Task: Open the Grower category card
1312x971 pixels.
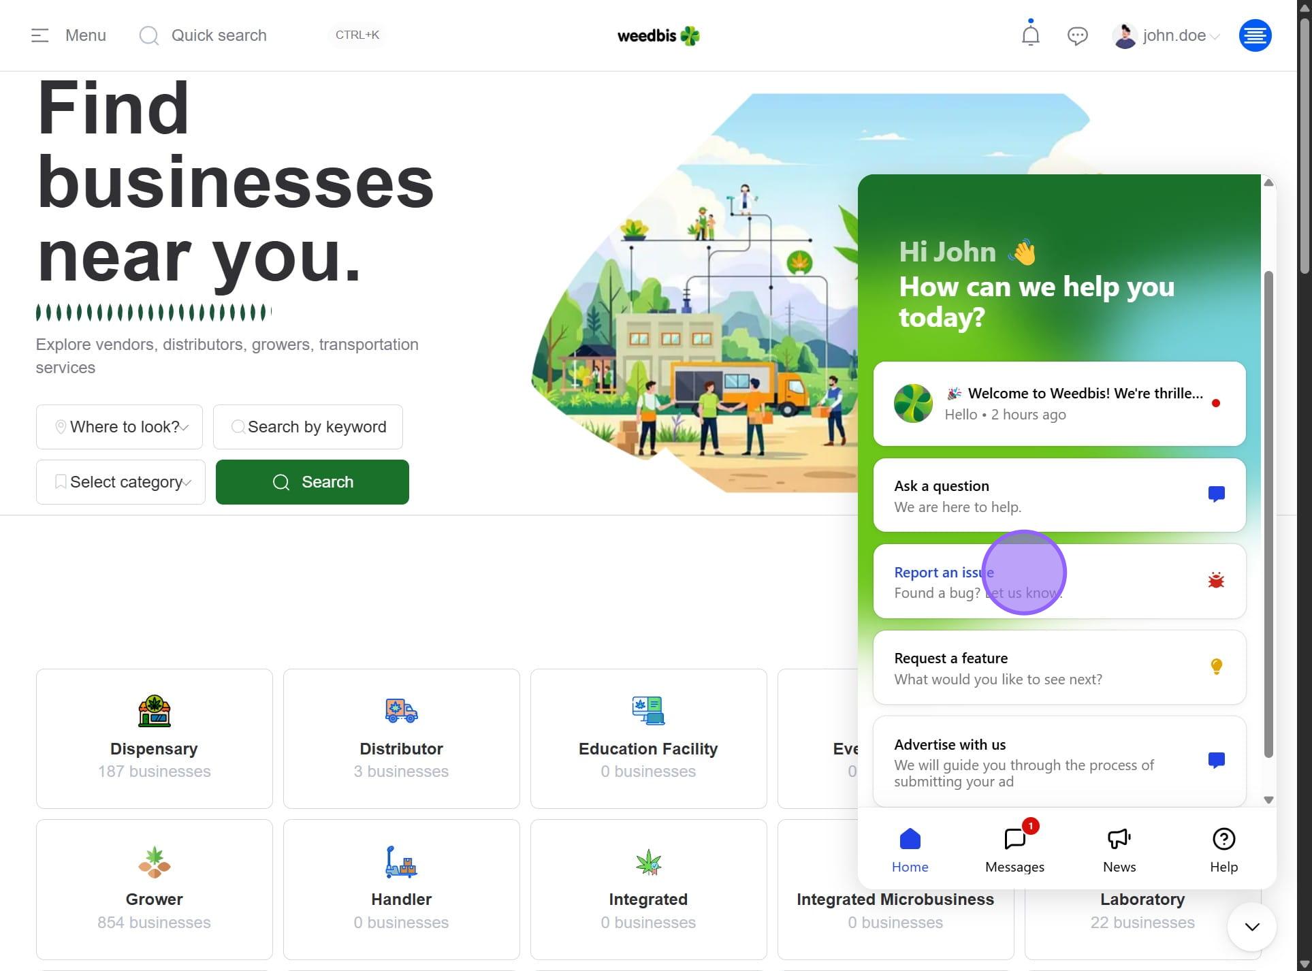Action: 155,889
